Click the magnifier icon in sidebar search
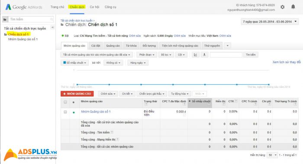The height and width of the screenshot is (164, 303). (52, 19)
